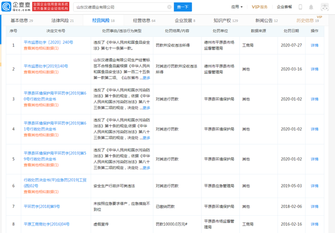Open the user avatar icon
The image size is (335, 233).
point(325,7)
